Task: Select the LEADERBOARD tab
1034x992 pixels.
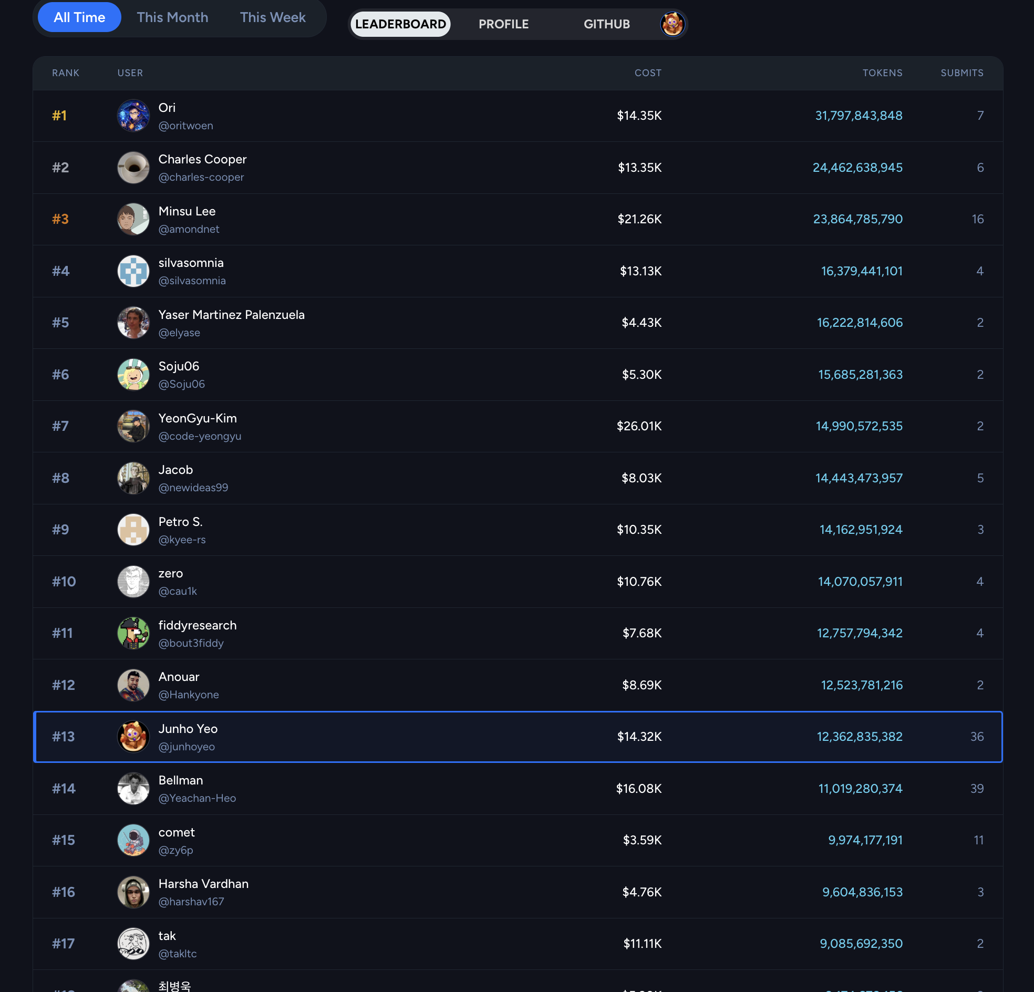Action: pos(400,24)
